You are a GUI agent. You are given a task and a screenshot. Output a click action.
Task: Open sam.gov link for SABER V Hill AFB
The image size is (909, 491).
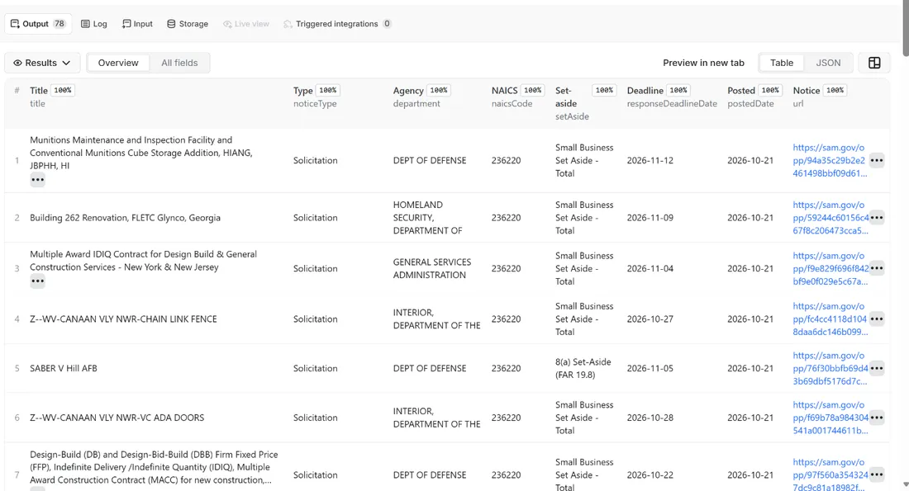(x=830, y=368)
